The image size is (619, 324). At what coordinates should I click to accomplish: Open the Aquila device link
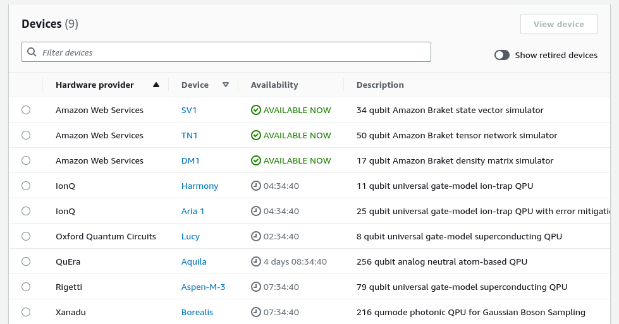click(x=194, y=261)
